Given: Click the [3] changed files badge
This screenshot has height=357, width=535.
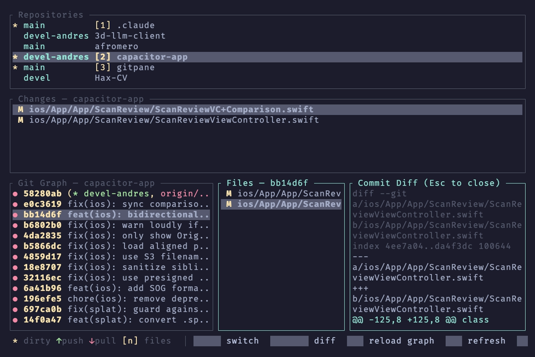Looking at the screenshot, I should 103,67.
